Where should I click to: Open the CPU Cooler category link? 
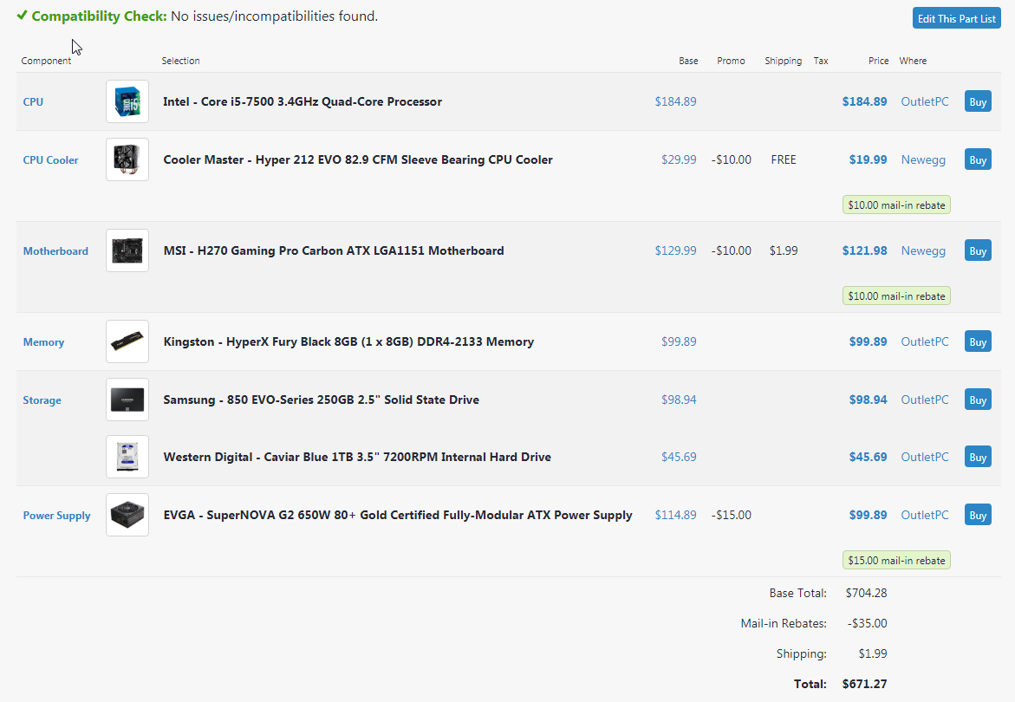point(50,159)
